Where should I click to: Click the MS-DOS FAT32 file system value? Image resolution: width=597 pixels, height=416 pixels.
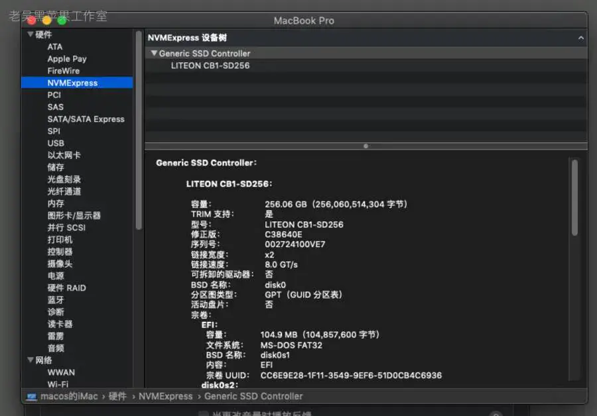coord(291,345)
